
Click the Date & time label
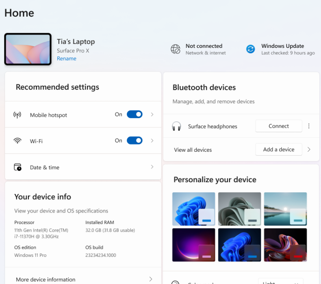pyautogui.click(x=45, y=168)
